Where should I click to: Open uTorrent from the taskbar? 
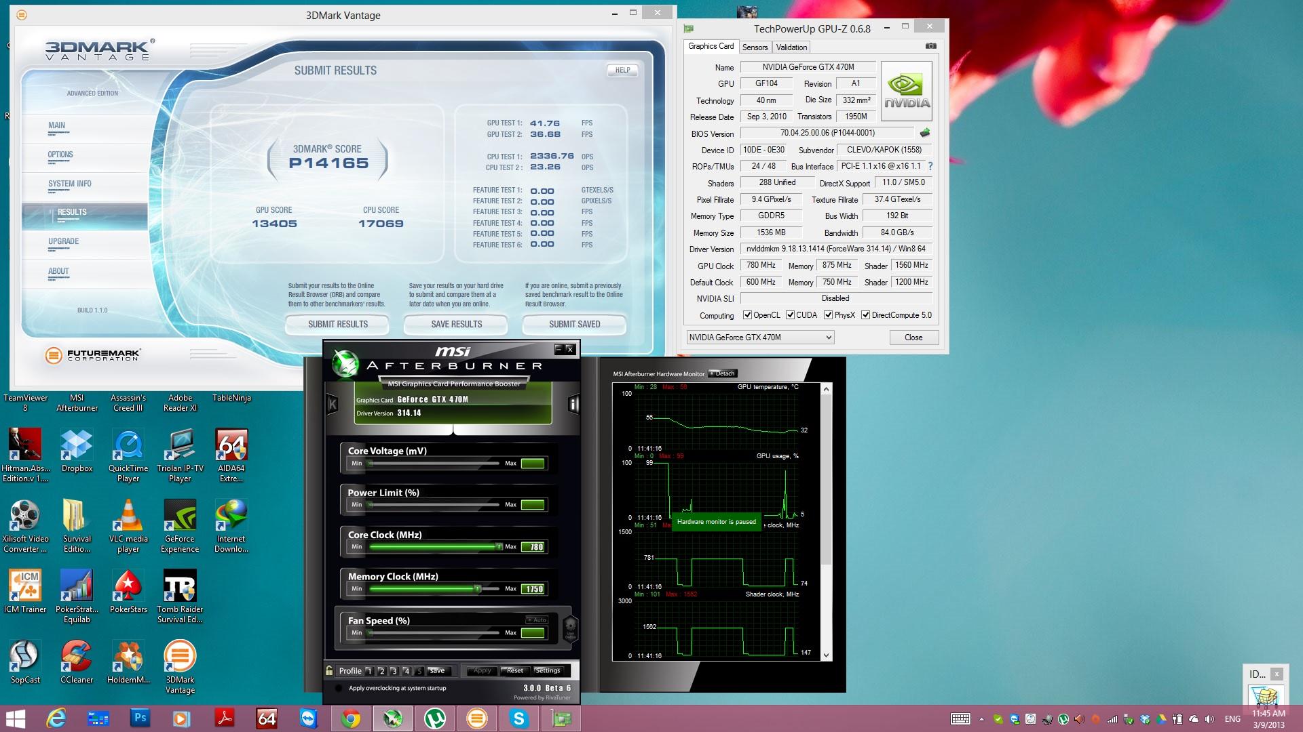click(x=435, y=718)
